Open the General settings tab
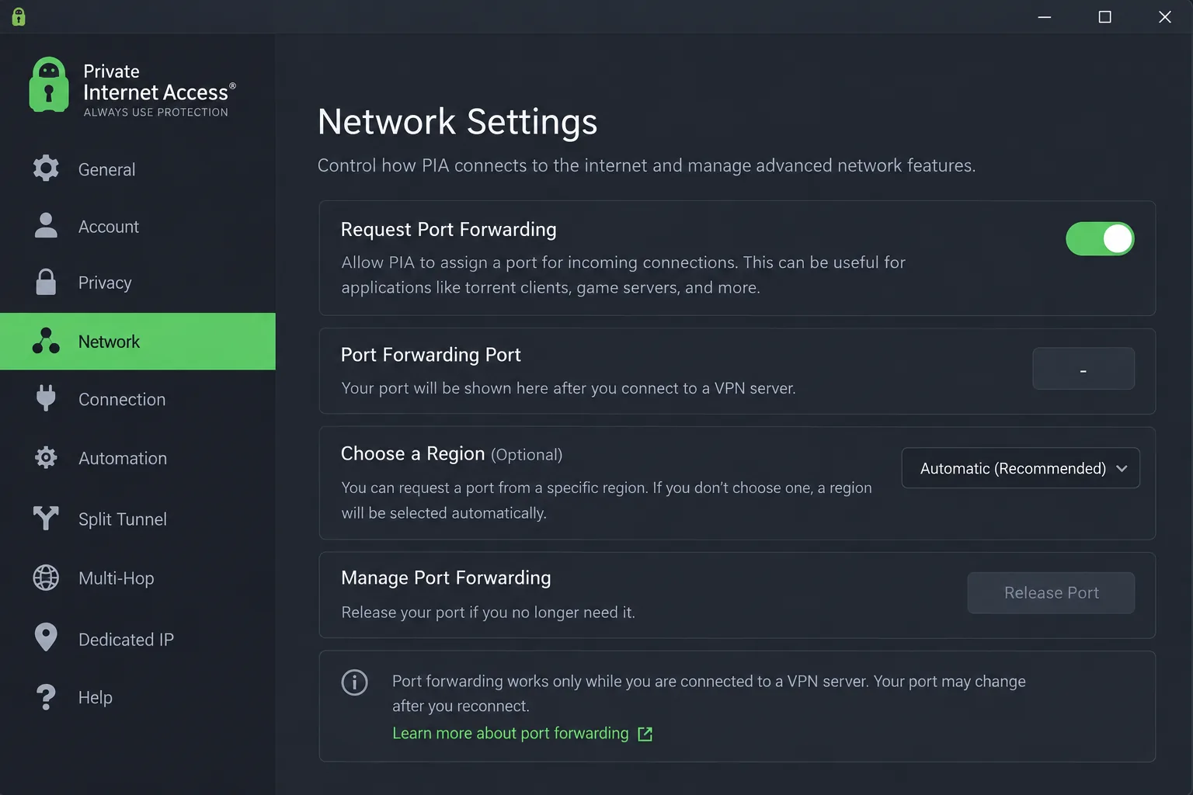Image resolution: width=1193 pixels, height=795 pixels. click(137, 169)
